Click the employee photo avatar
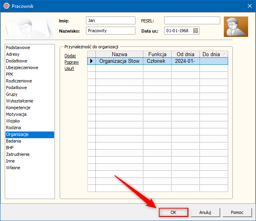Viewport: 256px width, 221px height. coord(236,27)
